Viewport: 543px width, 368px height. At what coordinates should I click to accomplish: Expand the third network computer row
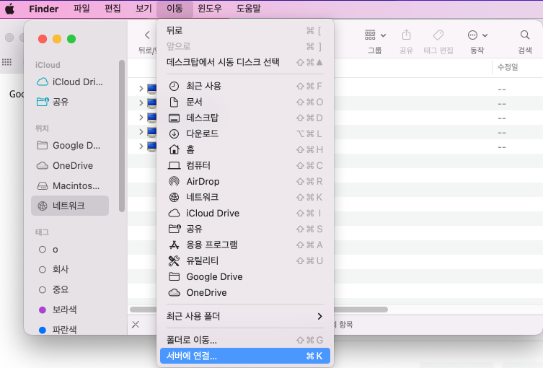pyautogui.click(x=141, y=118)
